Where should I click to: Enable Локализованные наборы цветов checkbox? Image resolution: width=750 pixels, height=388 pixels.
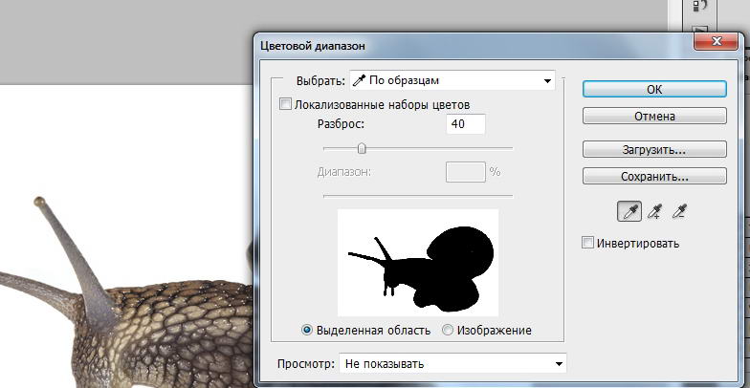(285, 104)
